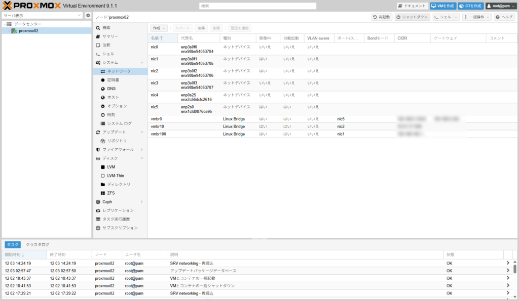This screenshot has height=301, width=519.
Task: Click the top 検索 search field
Action: 257,6
